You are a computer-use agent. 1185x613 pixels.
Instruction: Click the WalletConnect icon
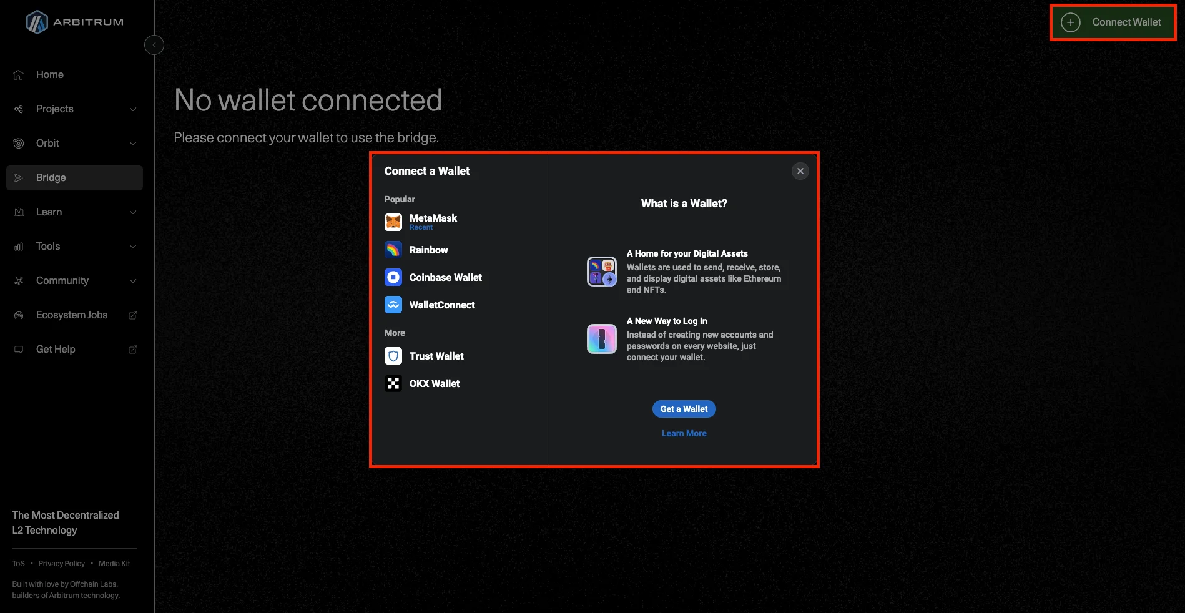click(x=393, y=305)
